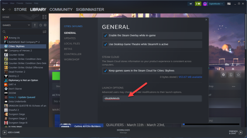Select the BETAS properties section
This screenshot has width=247, height=138.
click(68, 49)
